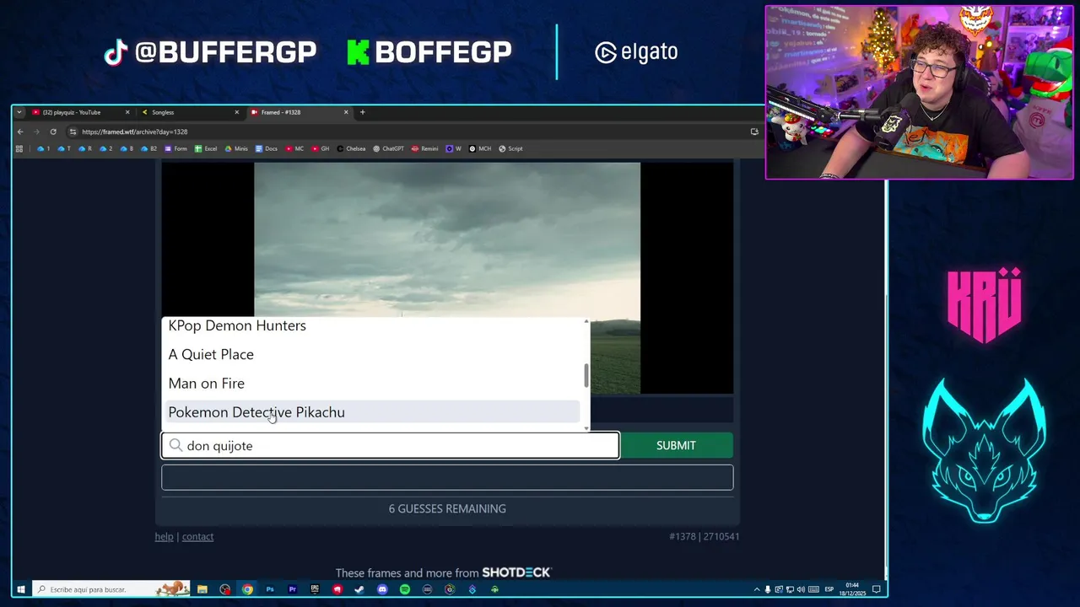This screenshot has height=607, width=1080.
Task: Open a new browser tab
Action: pyautogui.click(x=363, y=112)
